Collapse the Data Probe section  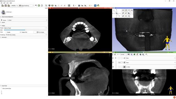24,86
